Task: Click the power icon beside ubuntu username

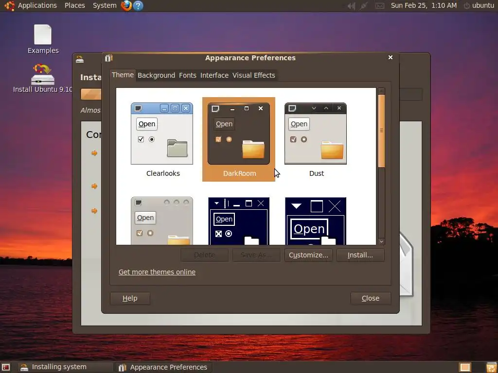Action: tap(466, 6)
